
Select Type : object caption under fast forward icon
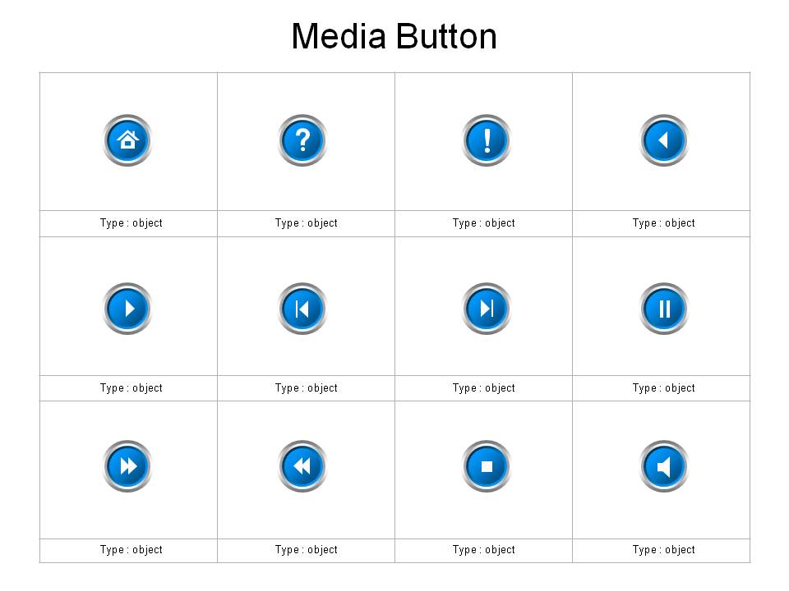coord(131,550)
